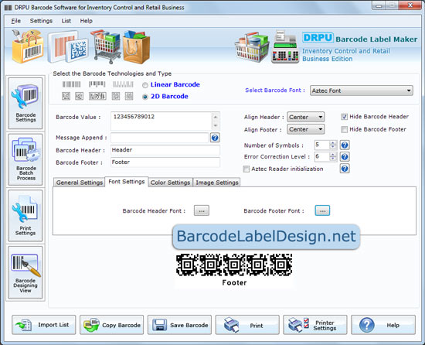Open Barcode Batch Process panel
The height and width of the screenshot is (345, 425).
(25, 159)
